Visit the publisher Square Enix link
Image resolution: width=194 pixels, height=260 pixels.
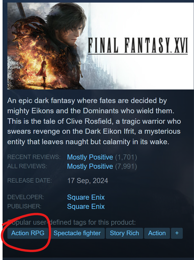pyautogui.click(x=86, y=207)
